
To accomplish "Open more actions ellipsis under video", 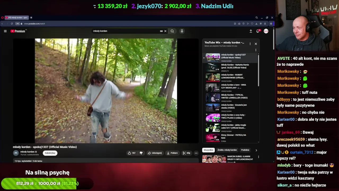I will tap(196, 153).
